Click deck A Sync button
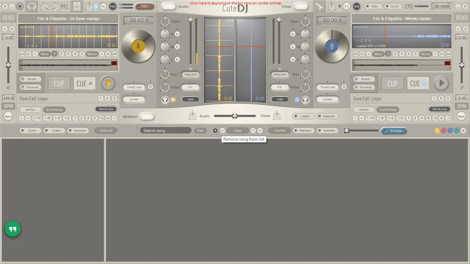The height and width of the screenshot is (264, 470). click(x=8, y=116)
